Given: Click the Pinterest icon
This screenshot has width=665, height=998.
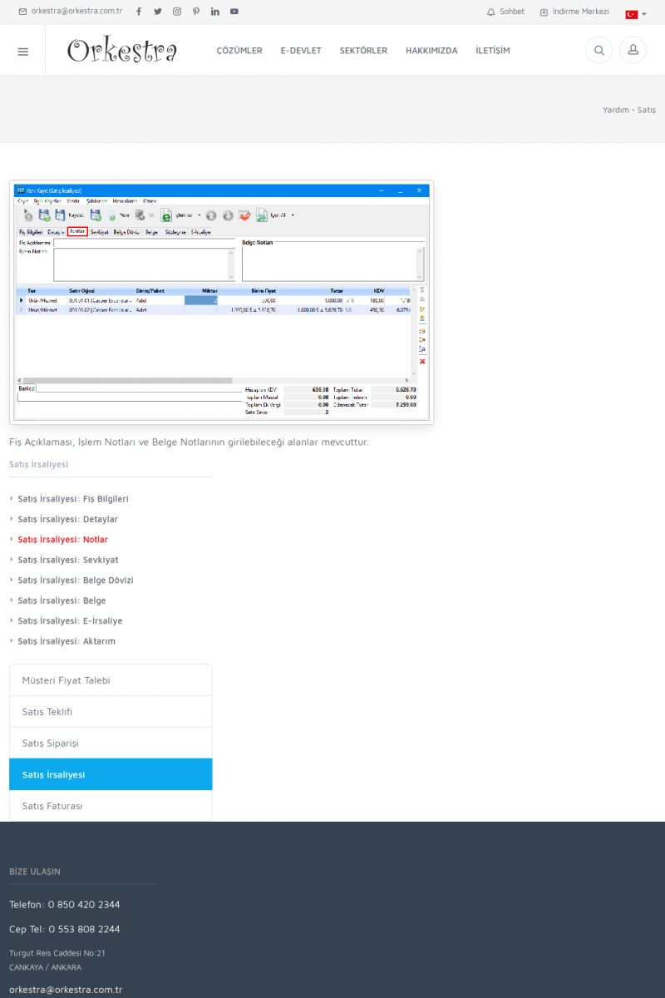Looking at the screenshot, I should (x=196, y=12).
